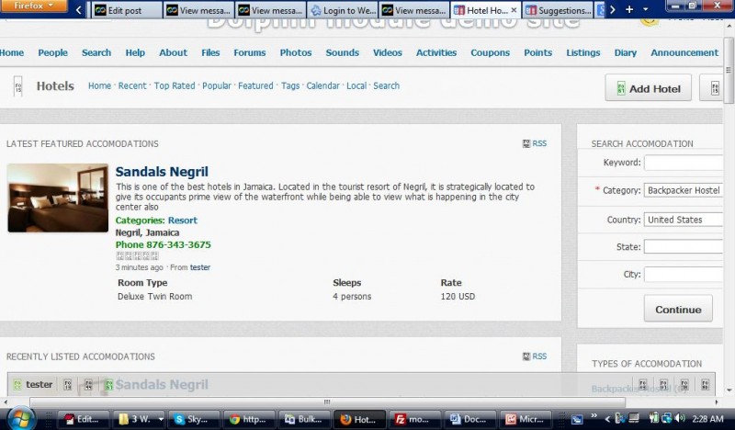Open the Search item in the top menu
This screenshot has width=735, height=430.
coord(96,52)
